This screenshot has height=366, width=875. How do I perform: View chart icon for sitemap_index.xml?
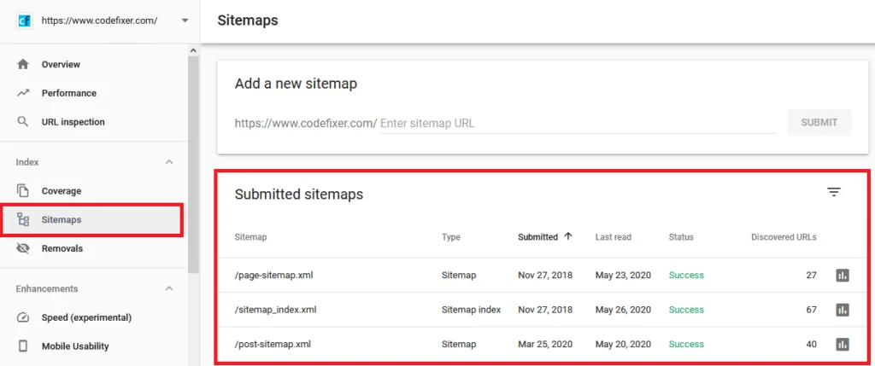tap(842, 310)
